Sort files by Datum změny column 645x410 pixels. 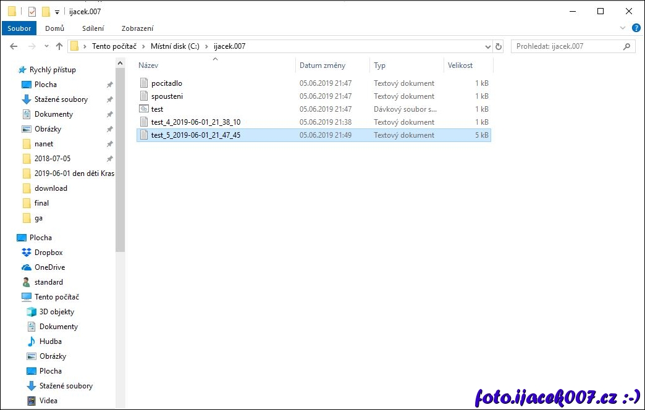tap(322, 65)
